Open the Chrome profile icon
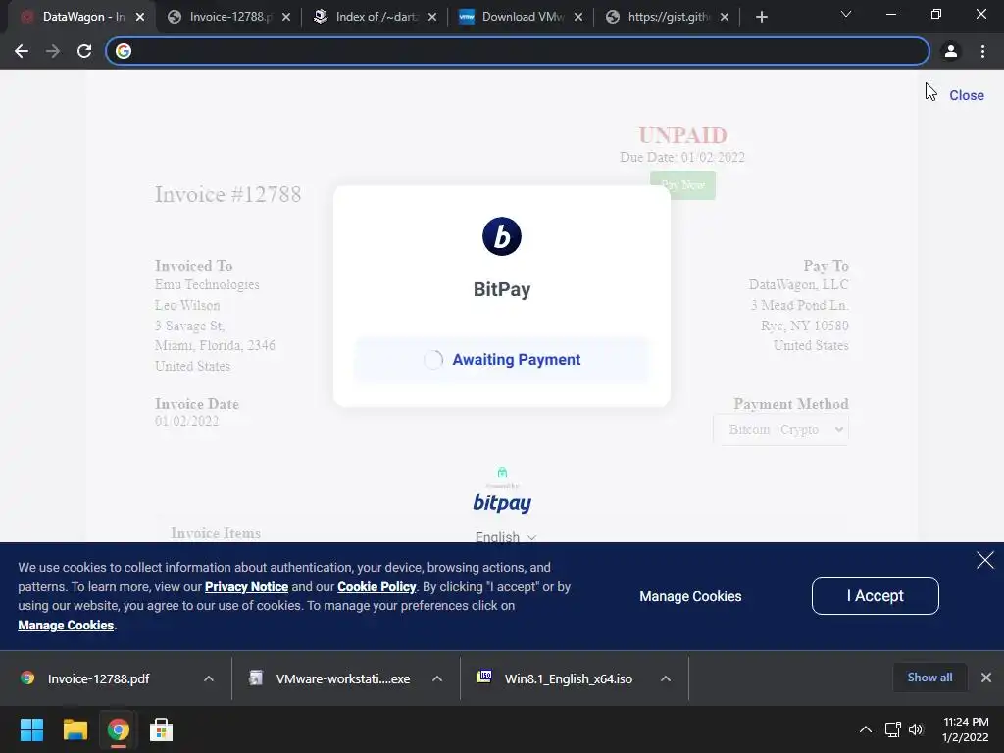Screen dimensions: 1004x753 pyautogui.click(x=951, y=51)
